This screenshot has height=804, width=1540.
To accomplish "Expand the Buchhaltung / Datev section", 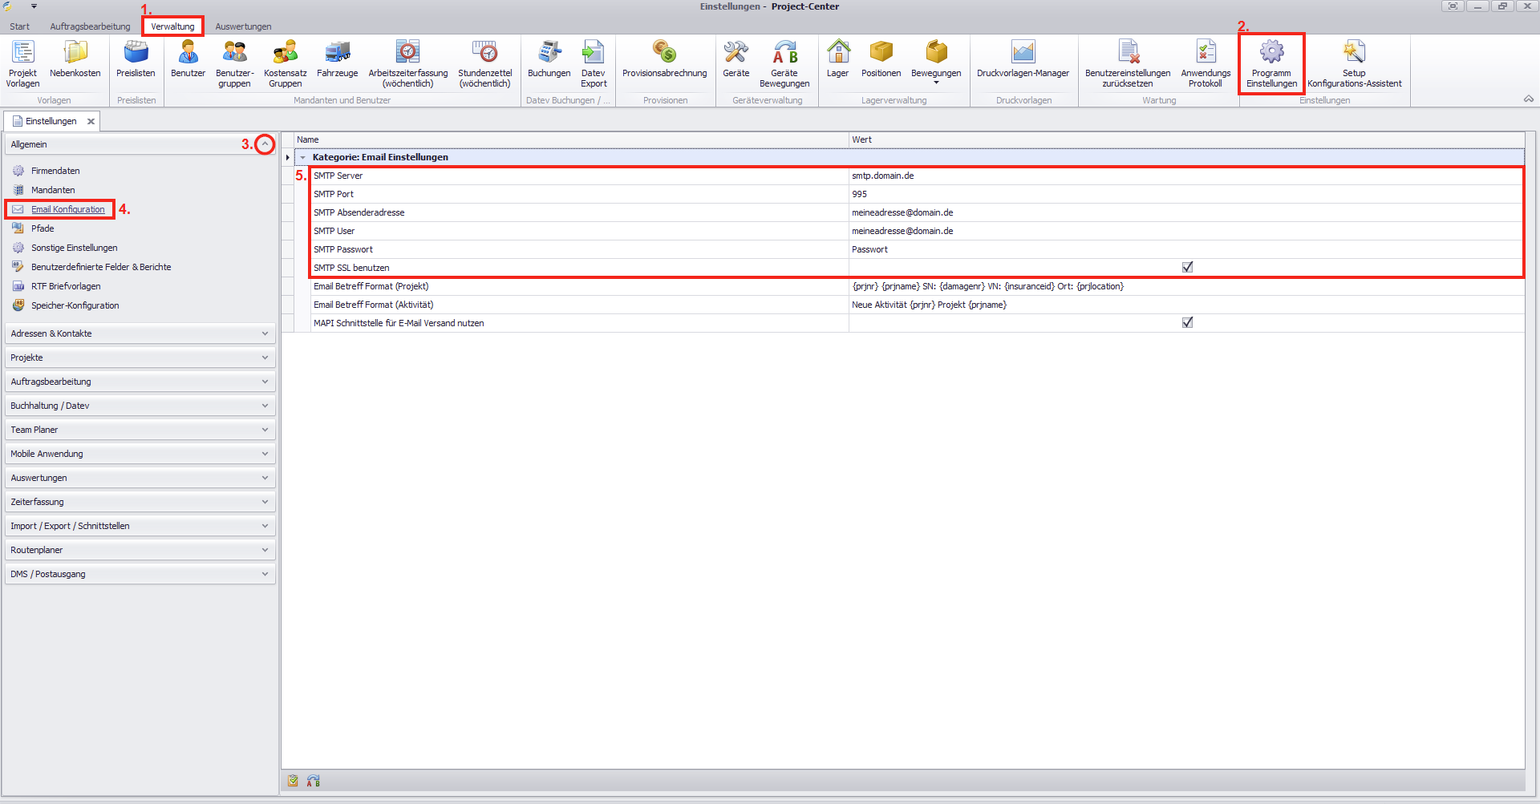I will tap(265, 406).
